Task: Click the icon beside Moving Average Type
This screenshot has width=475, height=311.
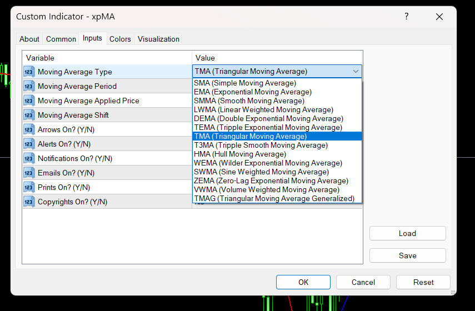Action: point(29,72)
